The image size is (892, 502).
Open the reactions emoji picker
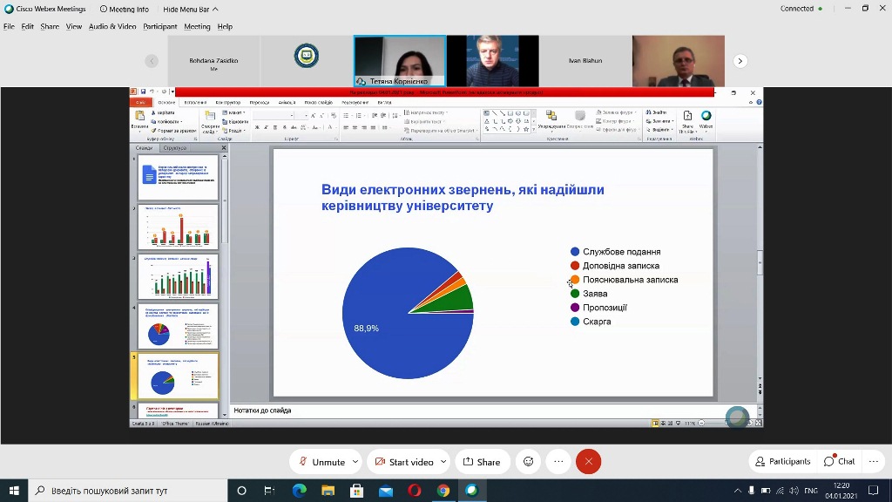click(x=527, y=462)
